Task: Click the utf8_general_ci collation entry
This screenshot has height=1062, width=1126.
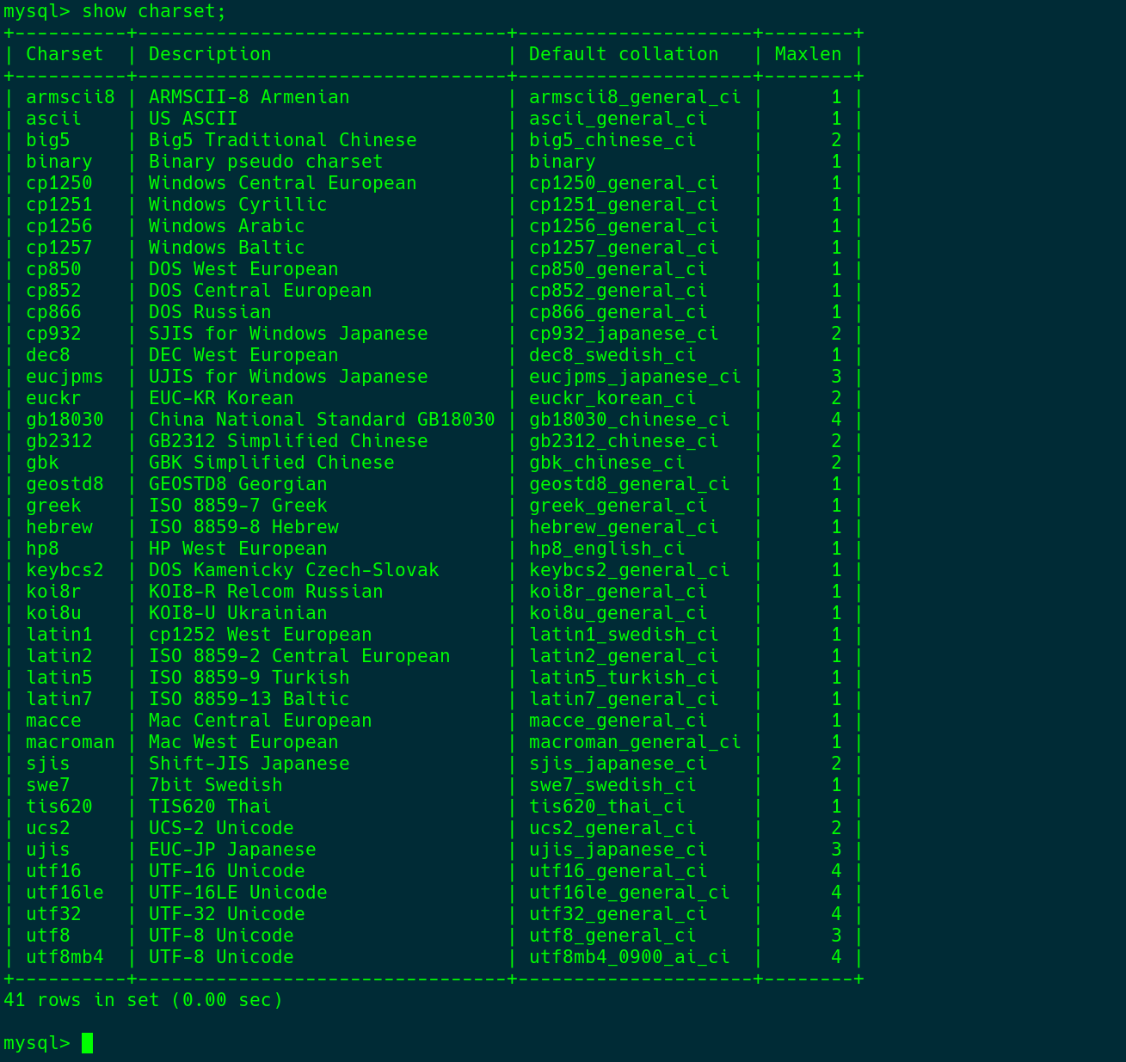Action: click(x=612, y=935)
